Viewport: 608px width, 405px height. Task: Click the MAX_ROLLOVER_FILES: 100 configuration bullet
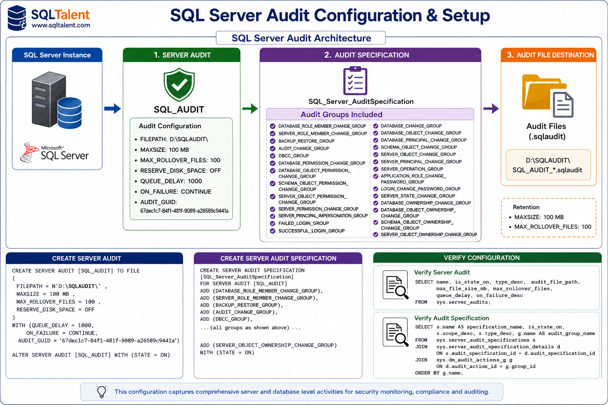pyautogui.click(x=177, y=160)
